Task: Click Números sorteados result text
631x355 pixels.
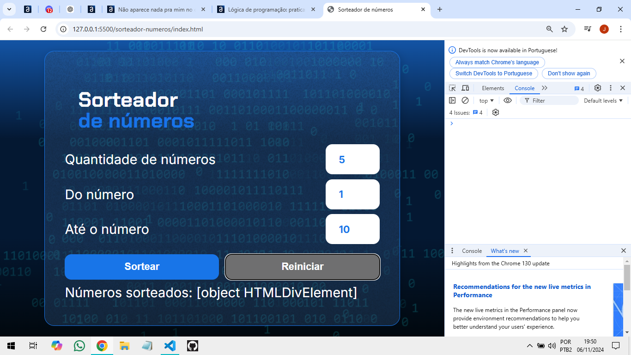Action: click(x=211, y=293)
